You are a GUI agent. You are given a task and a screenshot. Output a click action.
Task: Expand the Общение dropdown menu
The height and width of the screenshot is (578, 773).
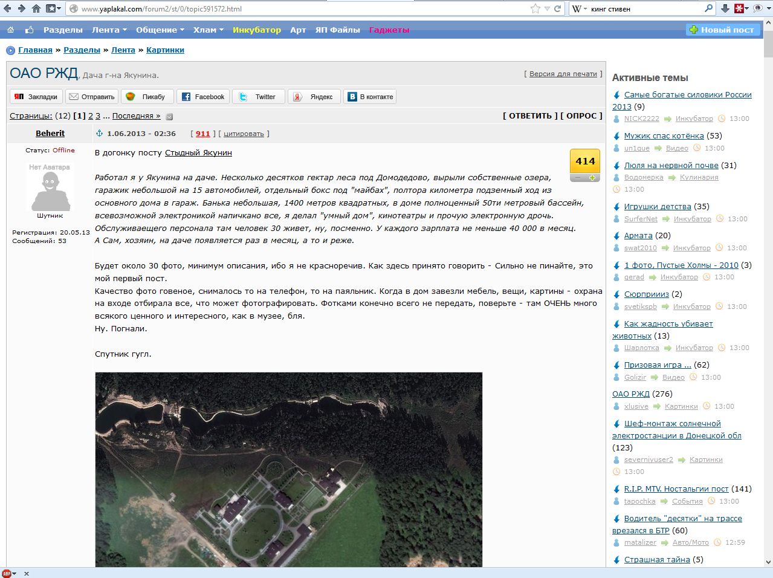[x=160, y=30]
